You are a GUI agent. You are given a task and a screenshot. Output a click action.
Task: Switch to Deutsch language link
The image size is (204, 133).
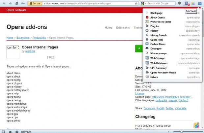tap(184, 100)
